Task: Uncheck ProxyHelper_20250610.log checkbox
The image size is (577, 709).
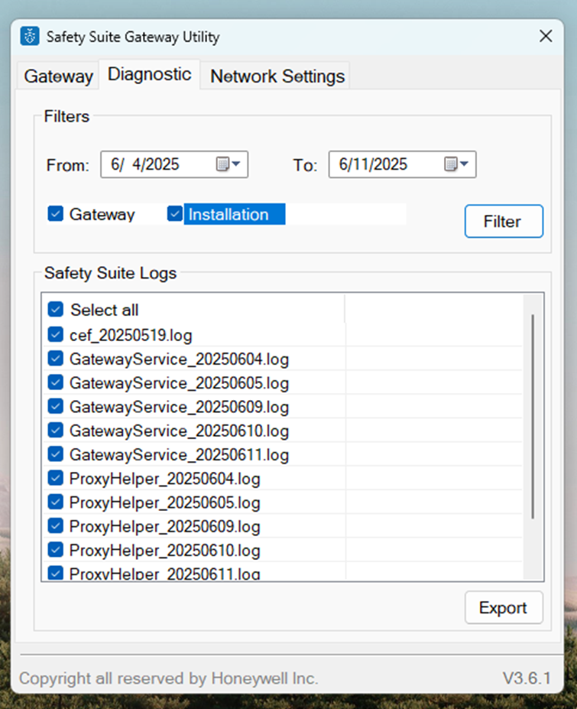Action: [x=56, y=550]
